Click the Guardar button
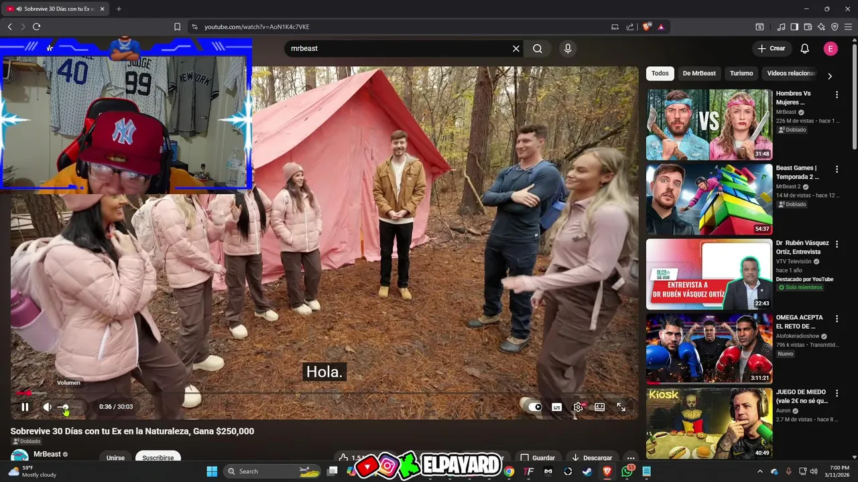The height and width of the screenshot is (482, 858). point(537,458)
